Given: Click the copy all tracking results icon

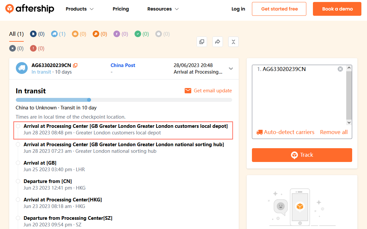Looking at the screenshot, I should (x=202, y=42).
